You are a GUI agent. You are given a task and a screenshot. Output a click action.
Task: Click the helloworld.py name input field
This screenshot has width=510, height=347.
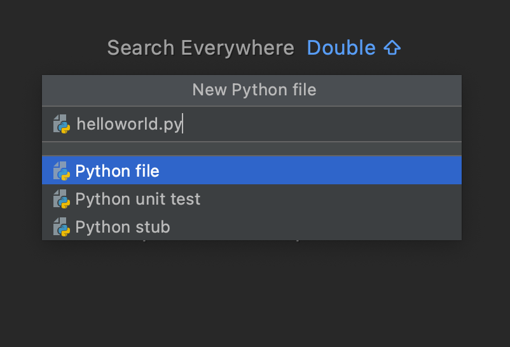[251, 124]
